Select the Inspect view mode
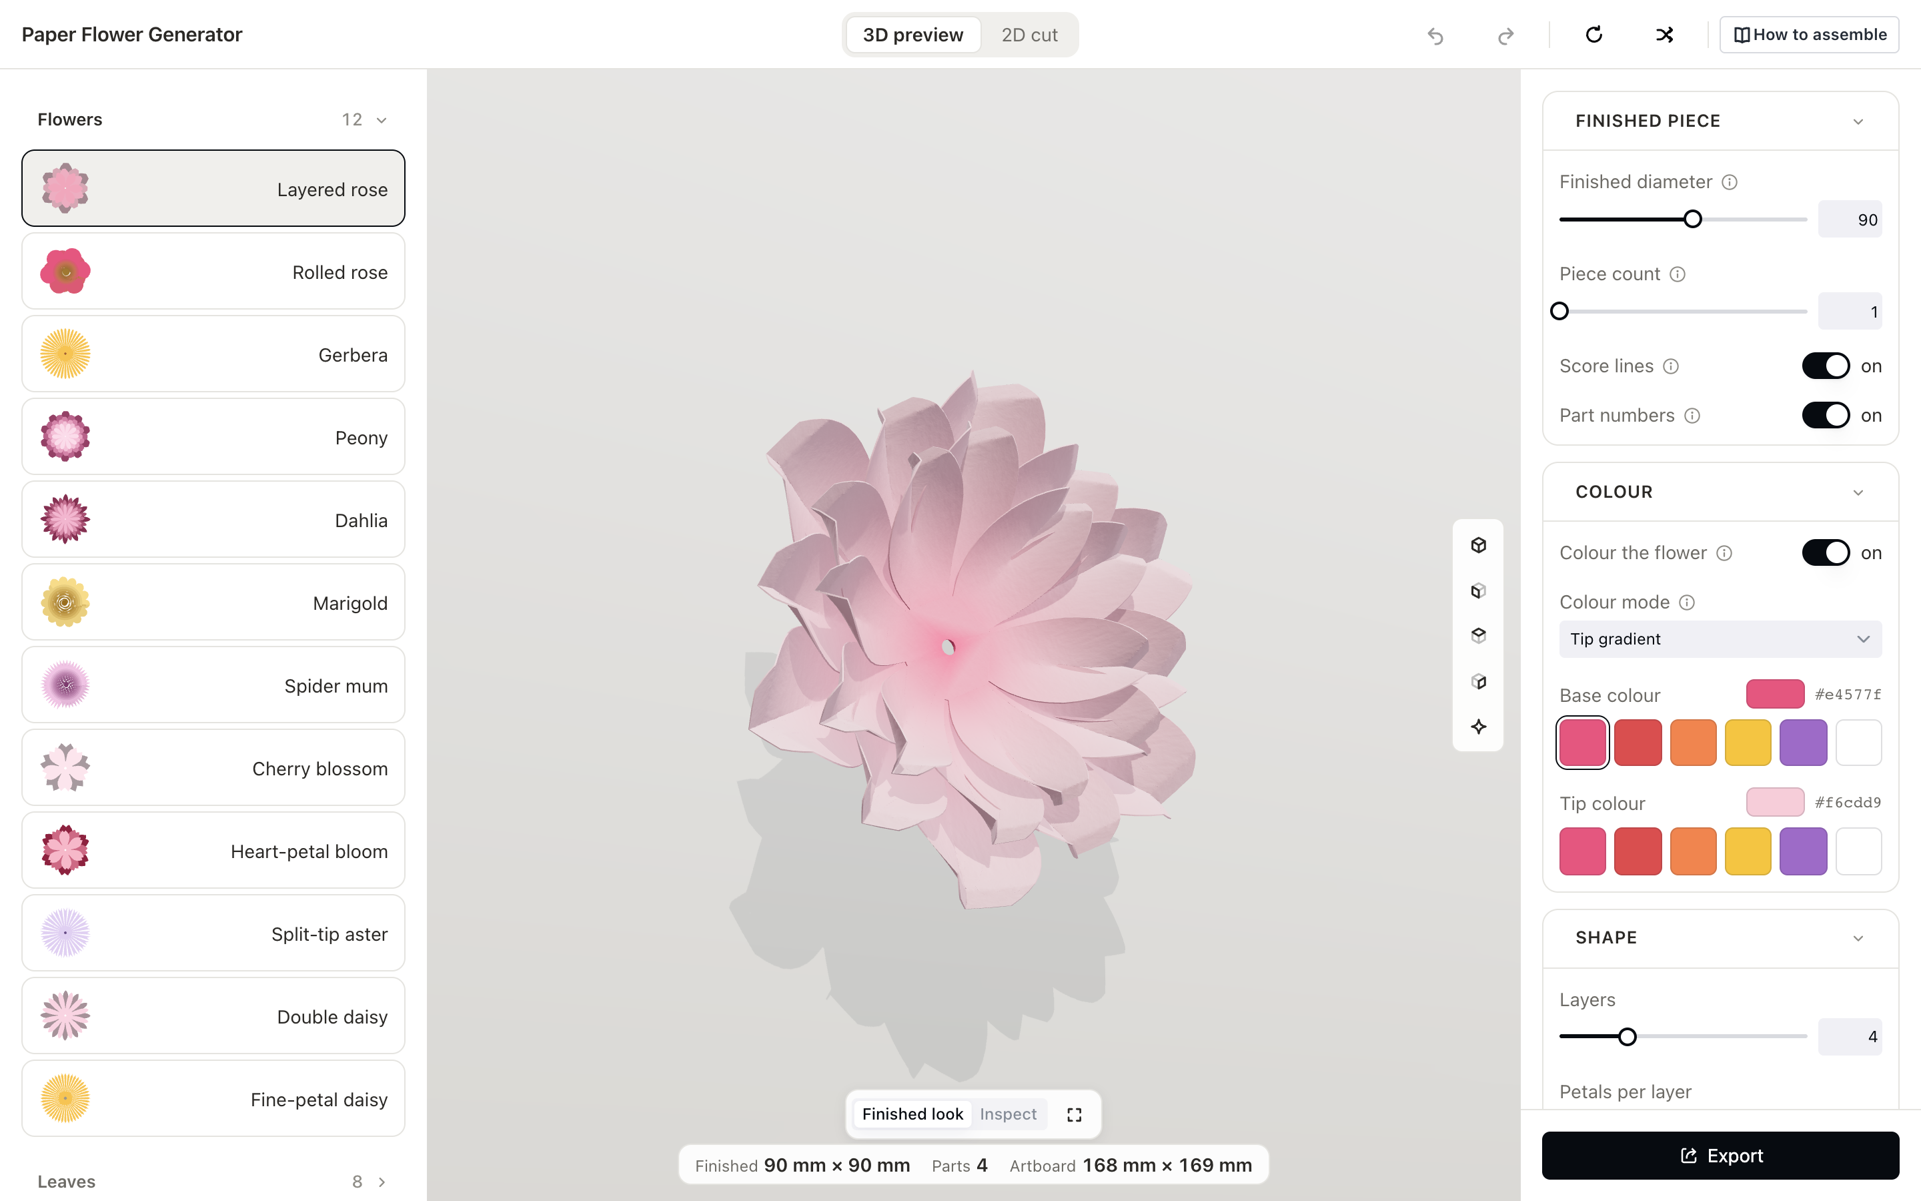The image size is (1921, 1201). coord(1007,1114)
